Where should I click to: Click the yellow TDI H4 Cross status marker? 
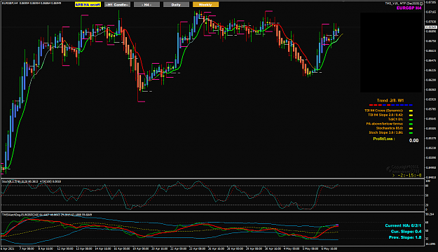coord(411,111)
